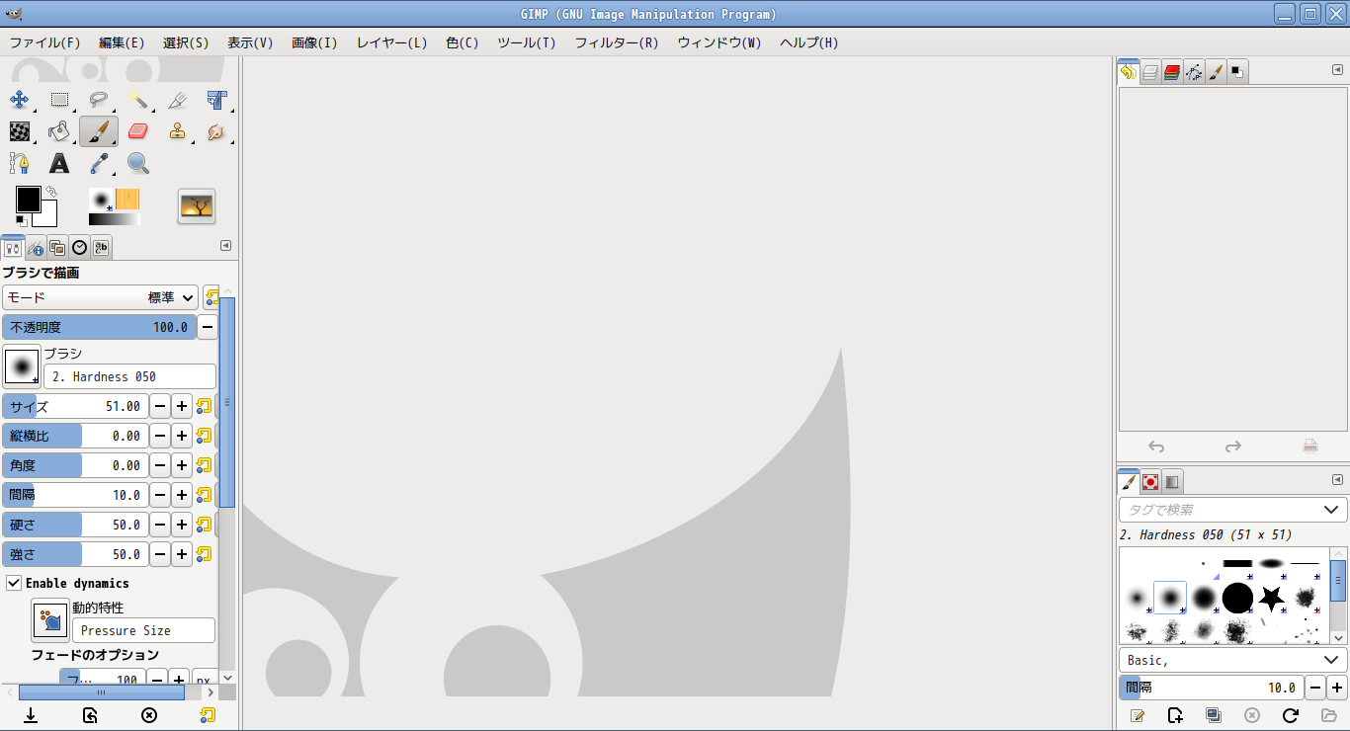Viewport: 1350px width, 731px height.
Task: Switch to the Device Status tab
Action: pos(35,248)
